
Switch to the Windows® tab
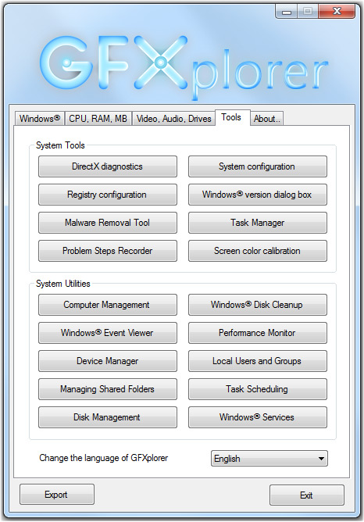tap(40, 119)
